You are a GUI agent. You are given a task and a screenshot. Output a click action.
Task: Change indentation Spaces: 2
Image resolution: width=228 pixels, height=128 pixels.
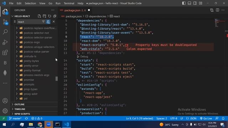tap(161, 118)
